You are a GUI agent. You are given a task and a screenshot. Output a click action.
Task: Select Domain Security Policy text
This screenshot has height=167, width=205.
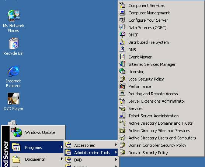148,153
